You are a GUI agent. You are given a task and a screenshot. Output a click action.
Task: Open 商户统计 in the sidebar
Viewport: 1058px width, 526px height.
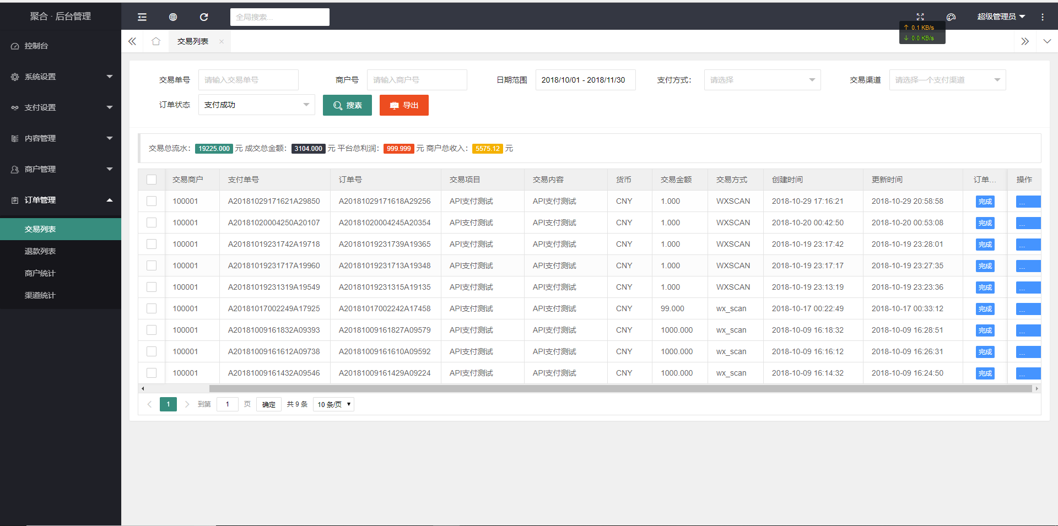tap(40, 273)
